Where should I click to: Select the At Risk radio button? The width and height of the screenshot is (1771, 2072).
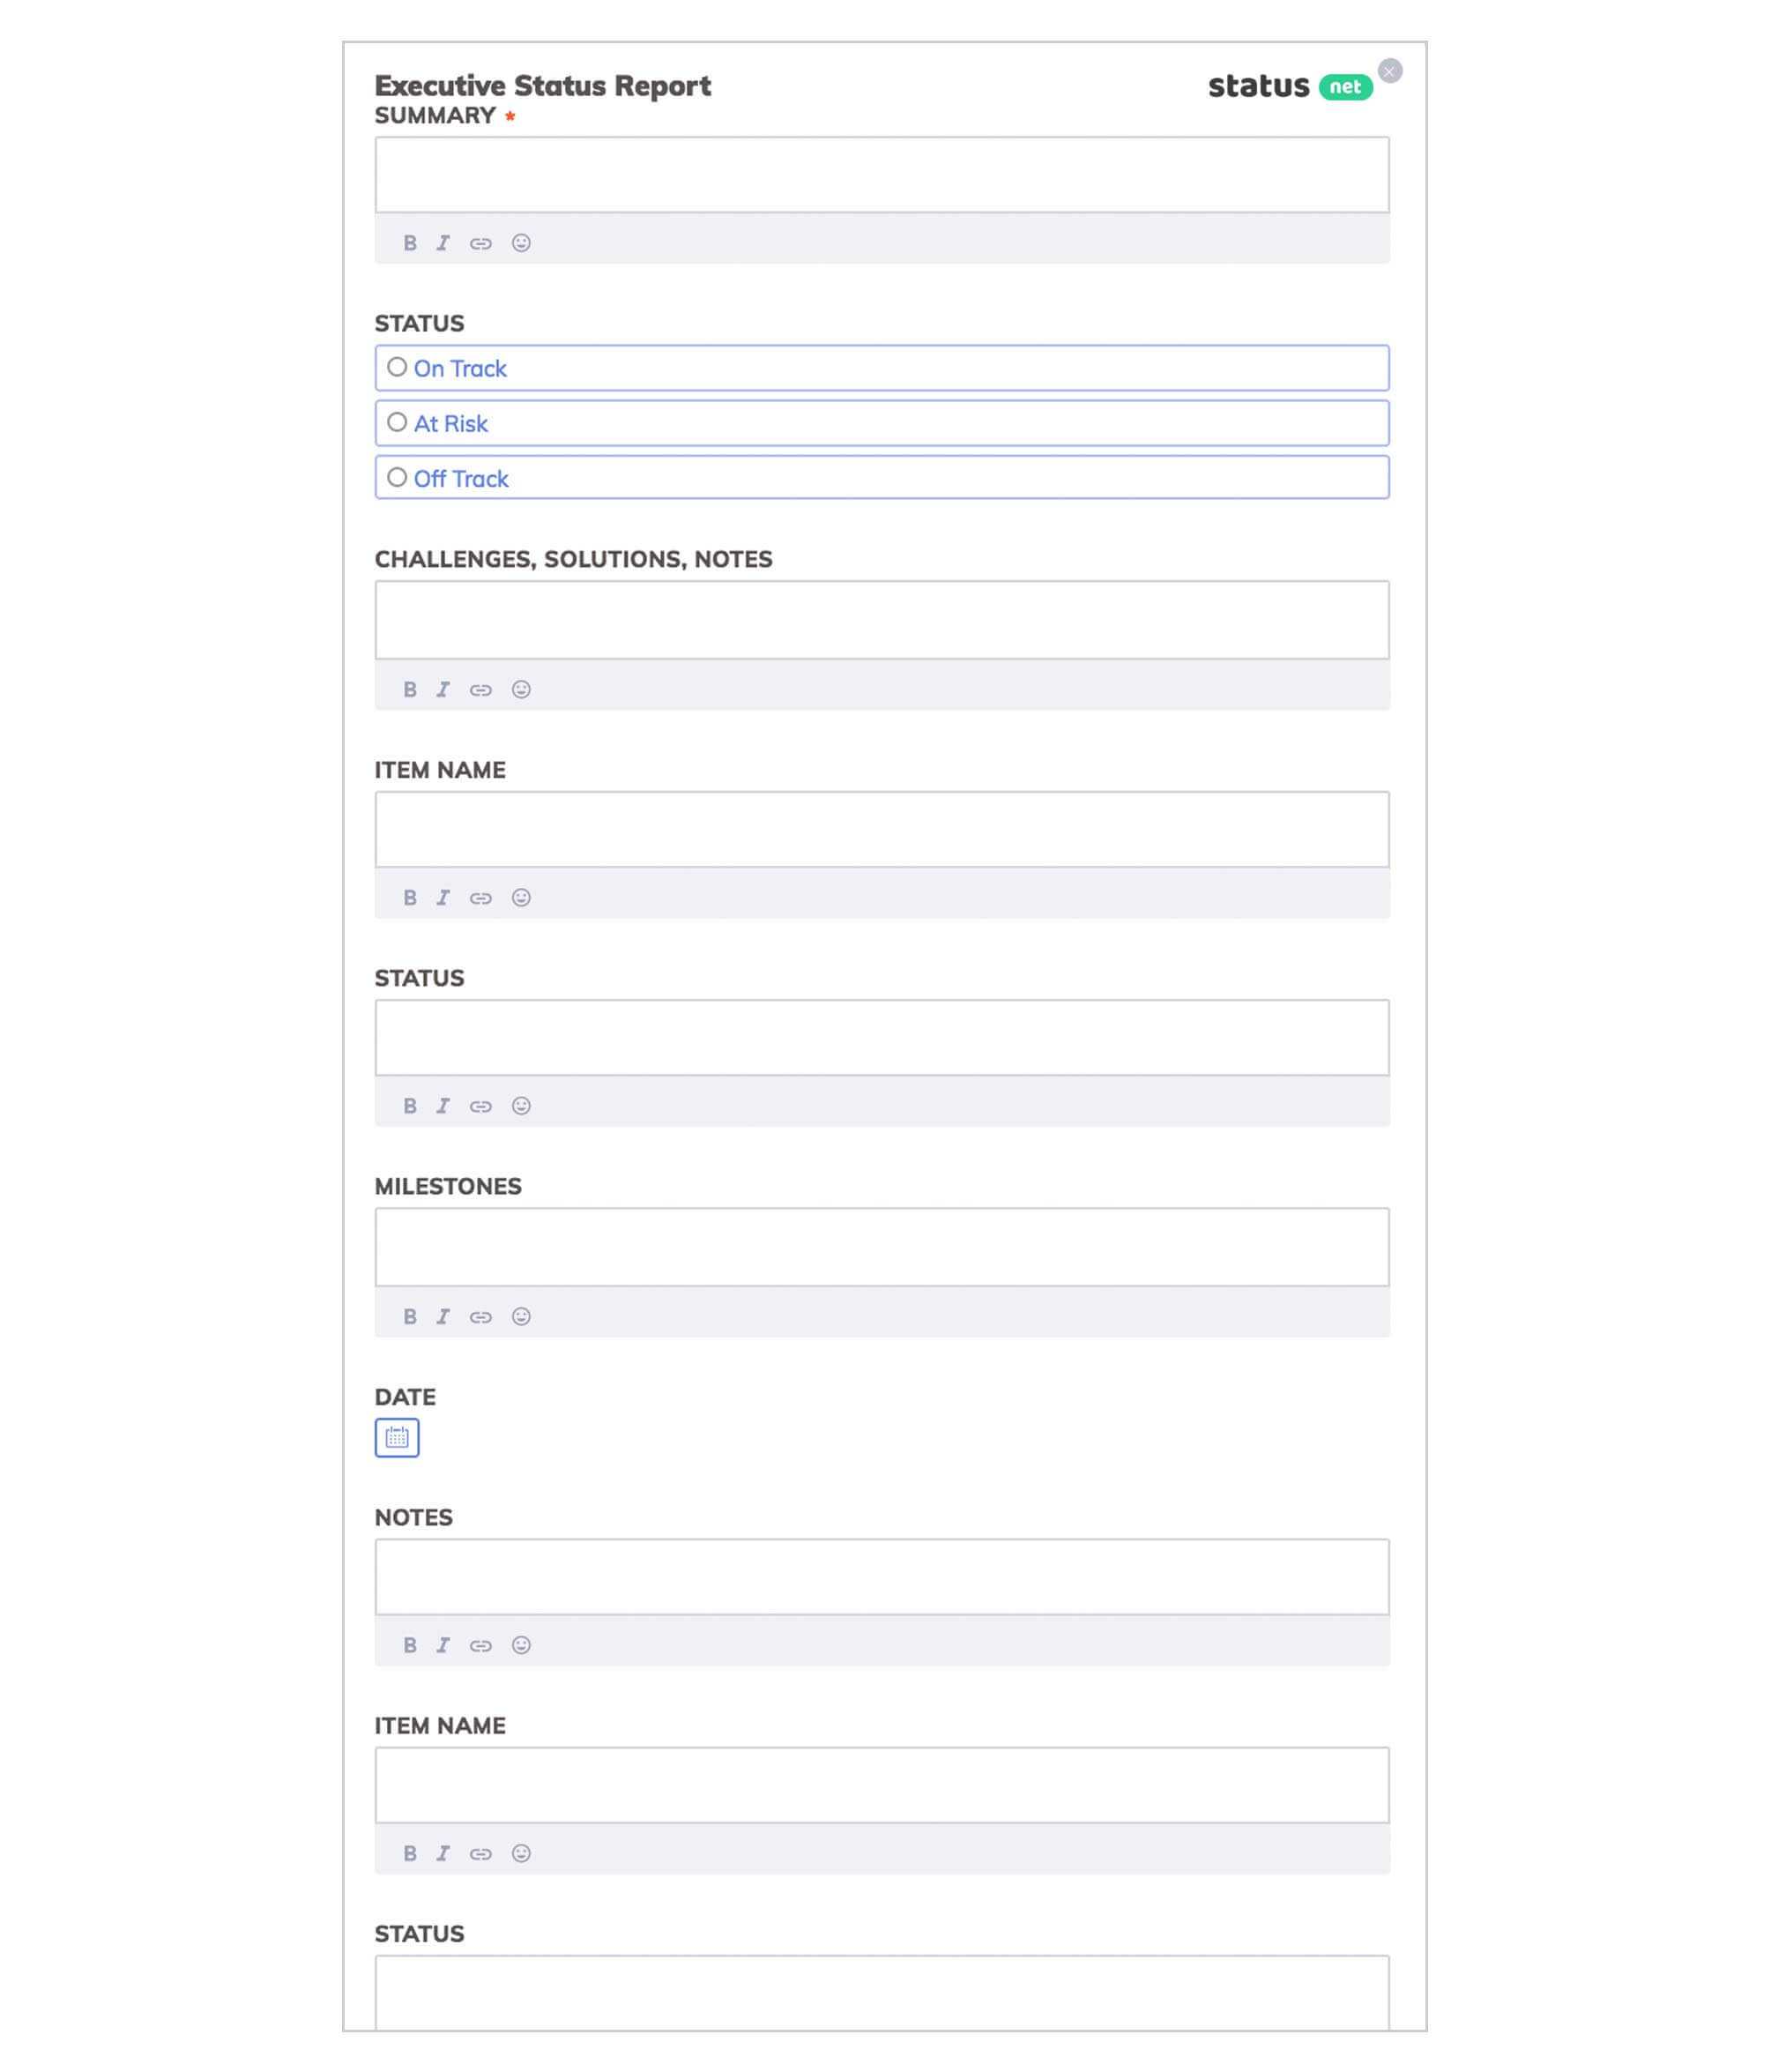point(395,421)
